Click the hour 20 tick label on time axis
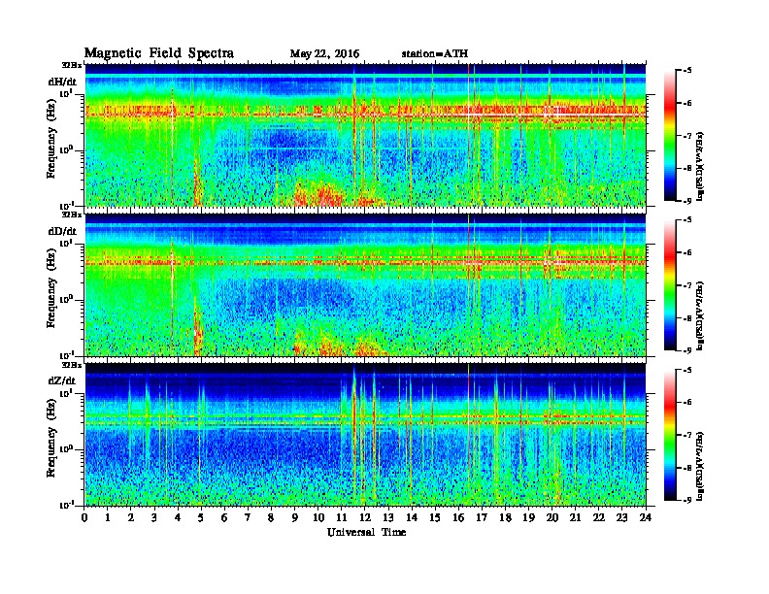 (x=552, y=517)
